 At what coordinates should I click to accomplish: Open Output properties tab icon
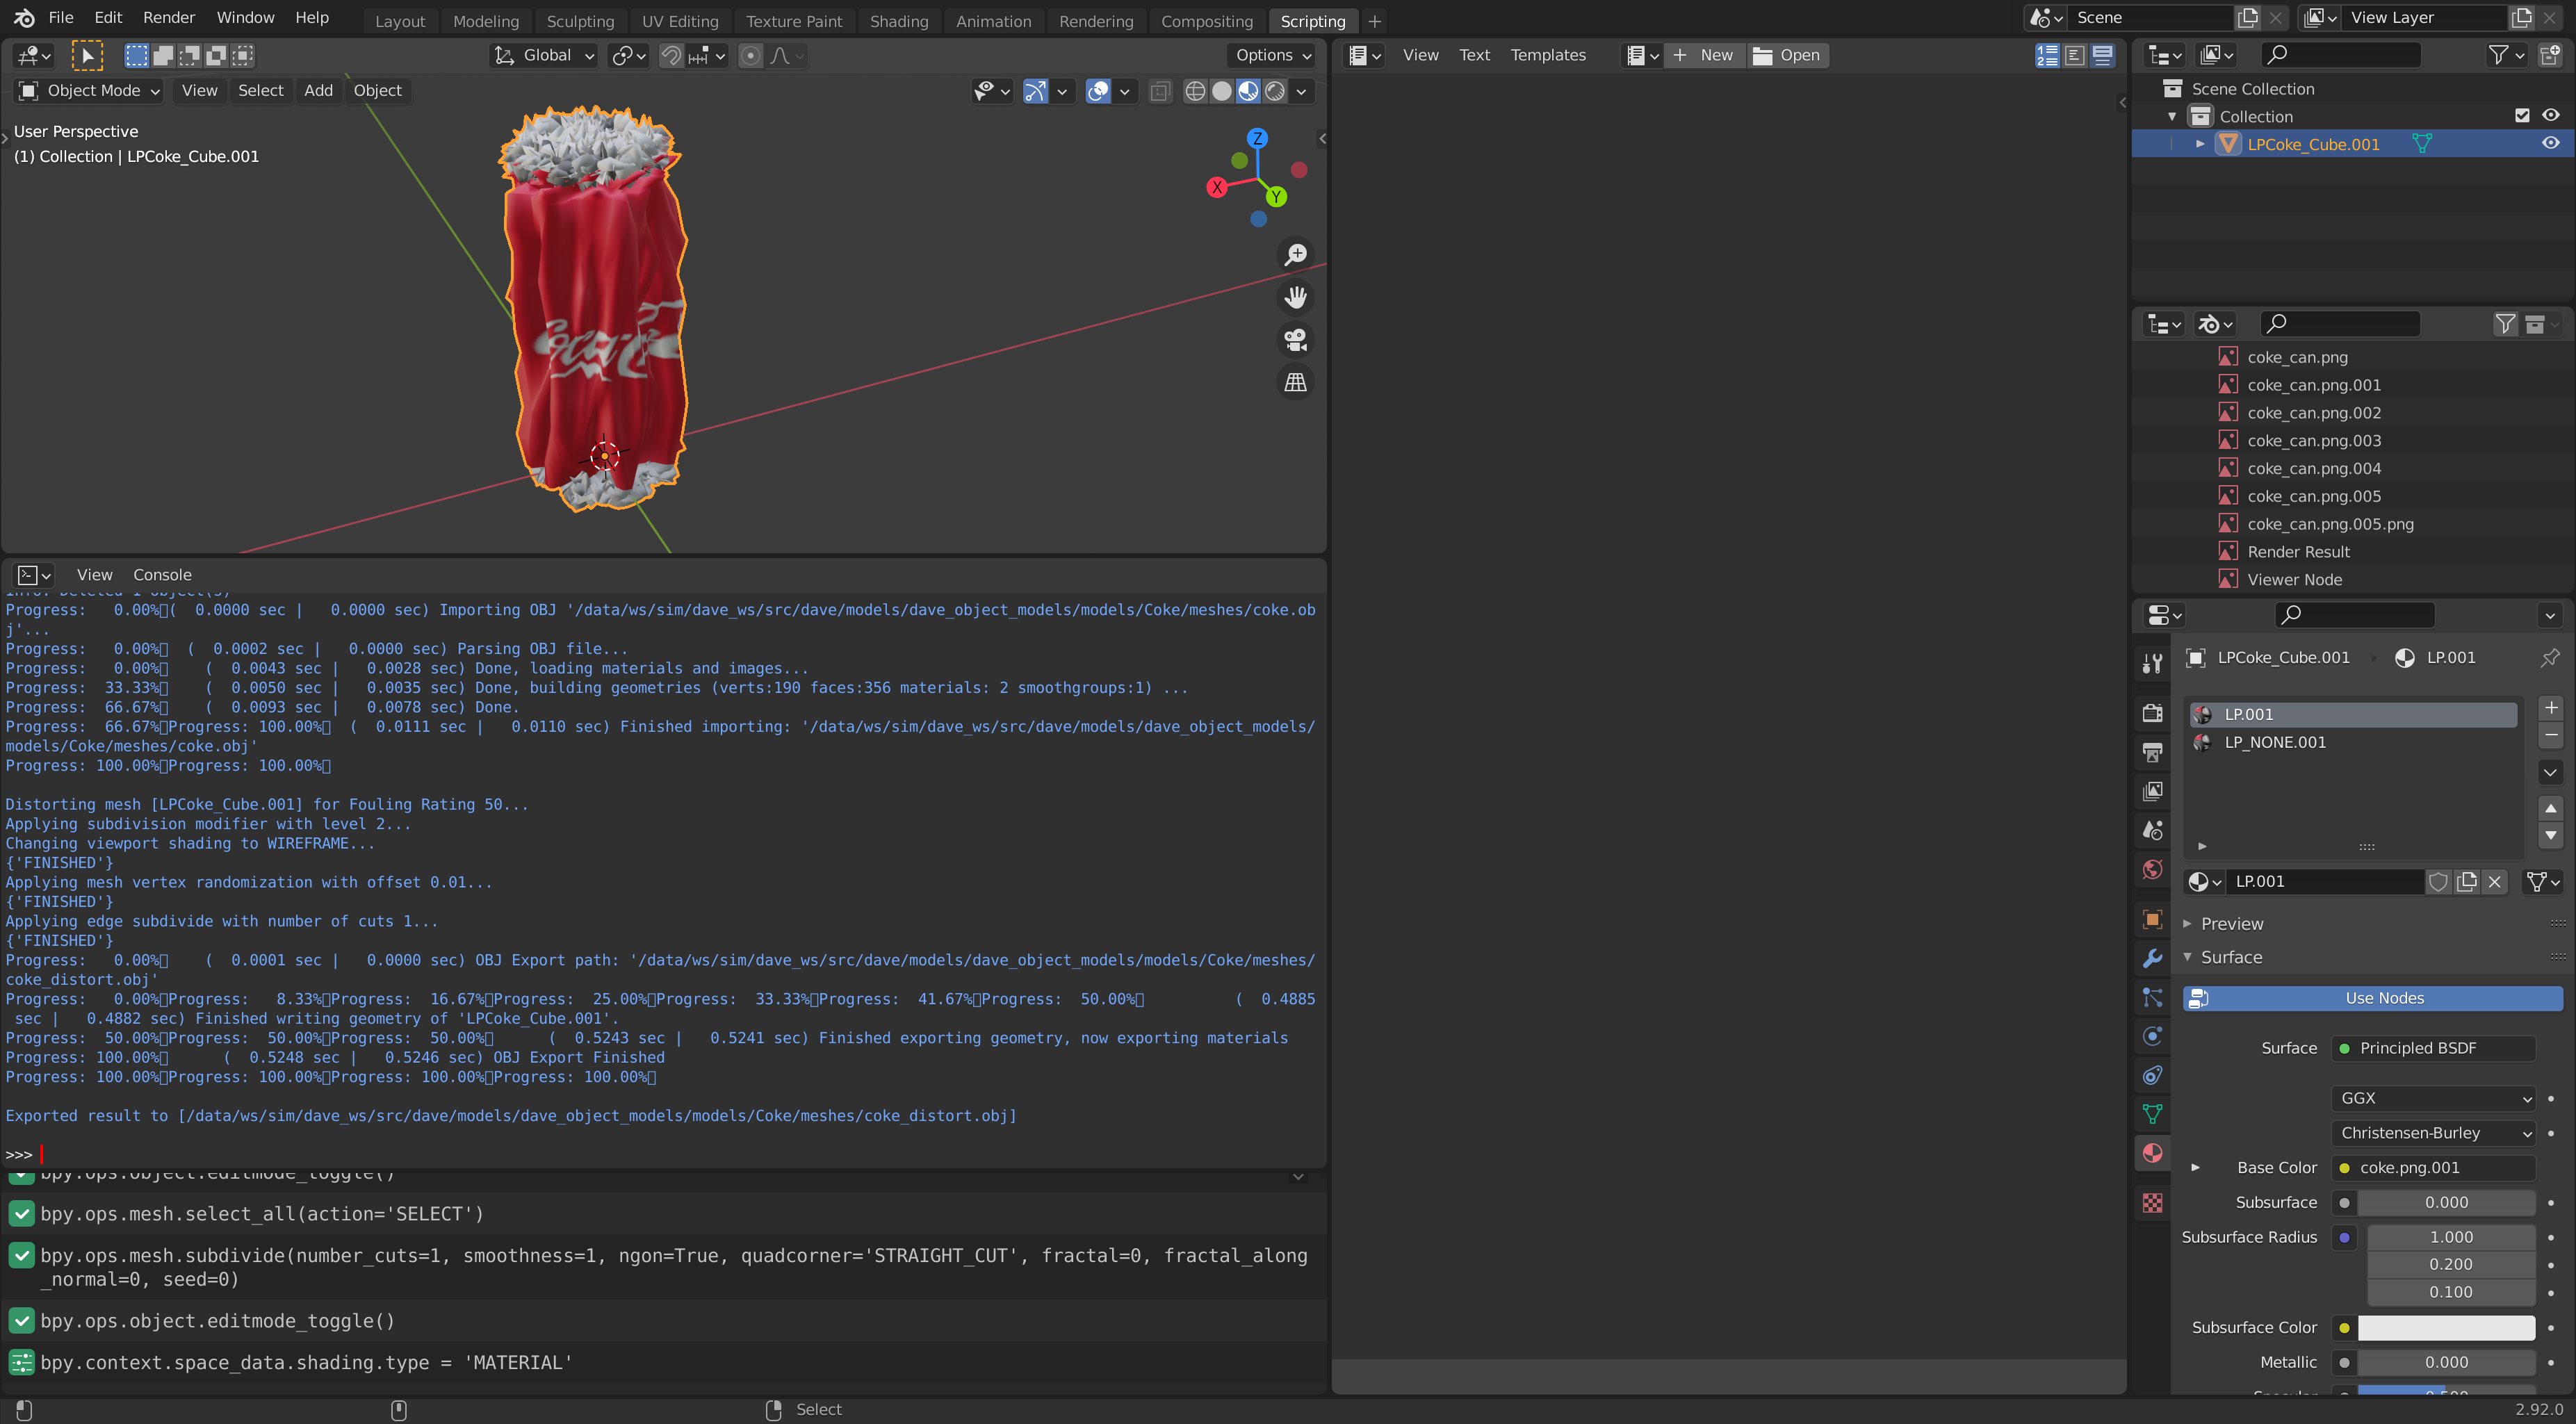(2152, 752)
